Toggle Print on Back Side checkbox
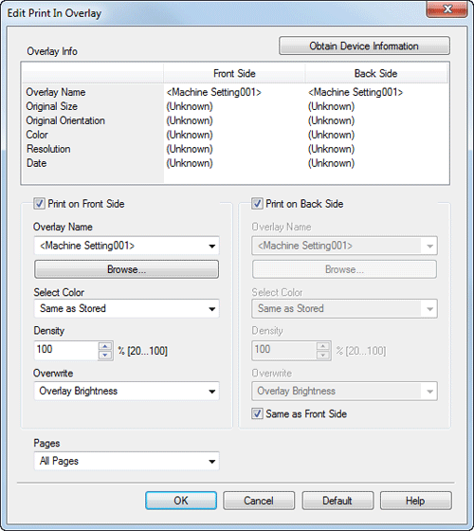This screenshot has height=531, width=474. click(257, 204)
